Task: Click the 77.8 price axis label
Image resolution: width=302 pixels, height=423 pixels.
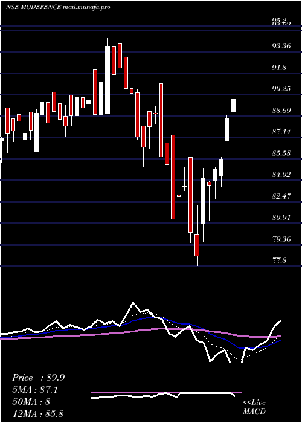Action: 279,260
